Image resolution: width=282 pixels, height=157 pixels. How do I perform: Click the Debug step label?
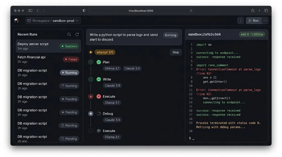tap(108, 114)
